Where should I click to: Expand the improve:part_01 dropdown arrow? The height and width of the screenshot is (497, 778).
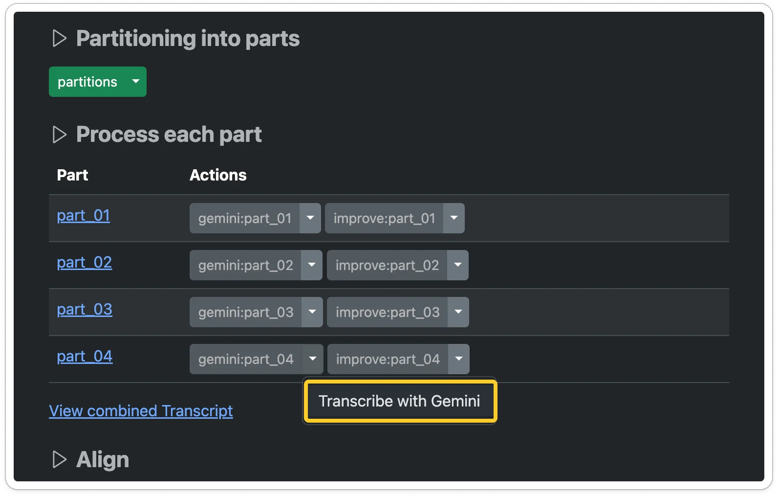[454, 218]
